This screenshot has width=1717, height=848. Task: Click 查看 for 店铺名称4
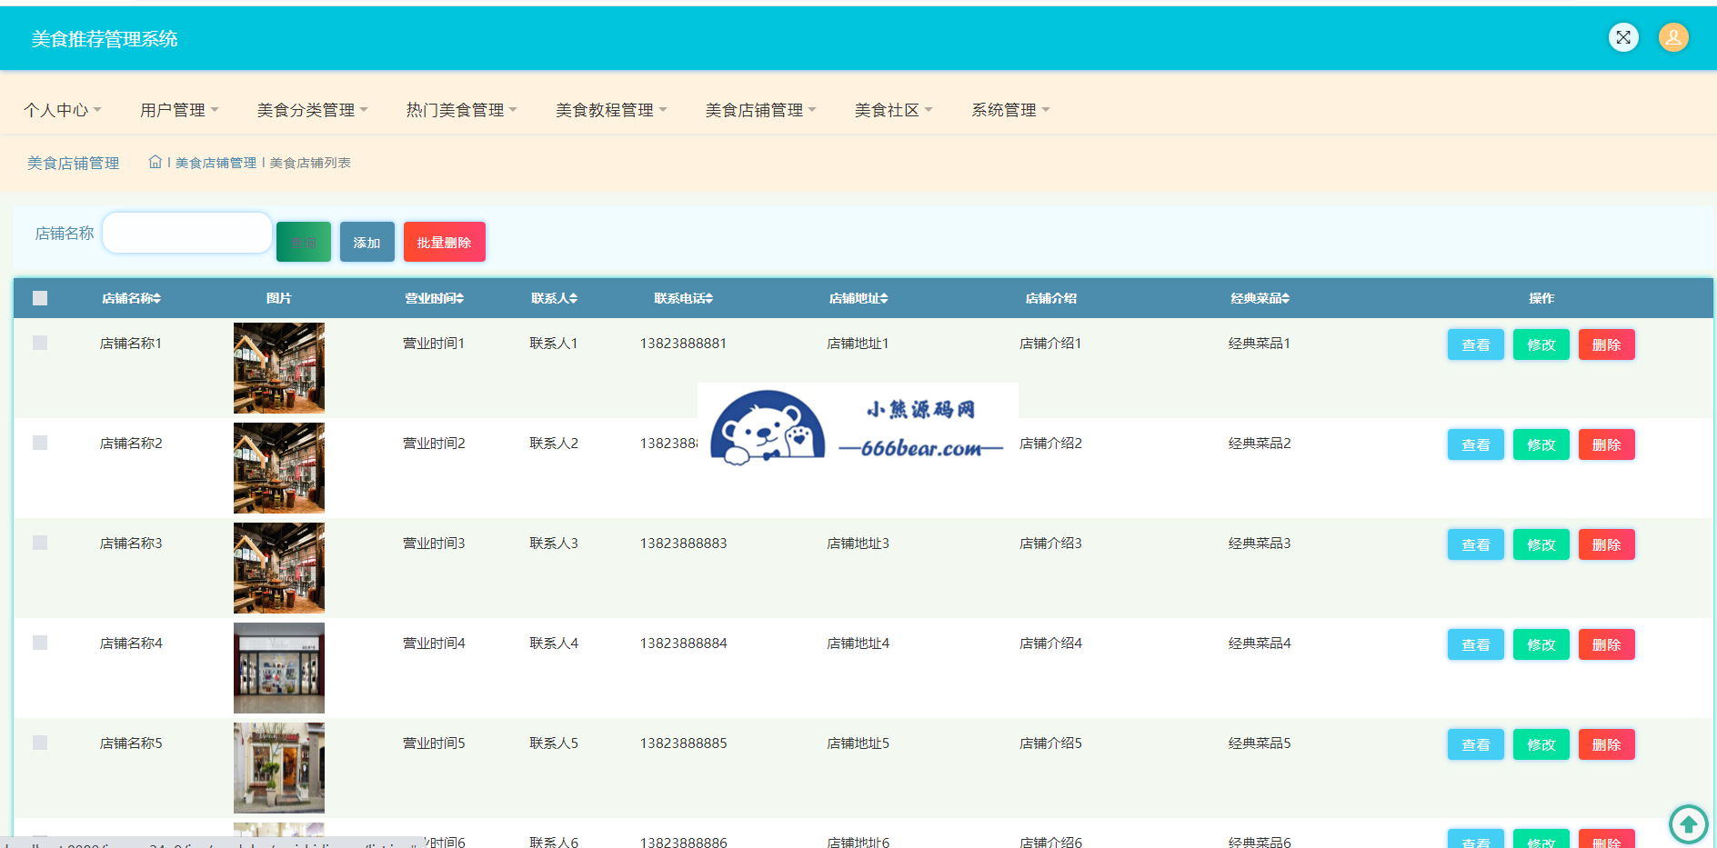[1476, 644]
